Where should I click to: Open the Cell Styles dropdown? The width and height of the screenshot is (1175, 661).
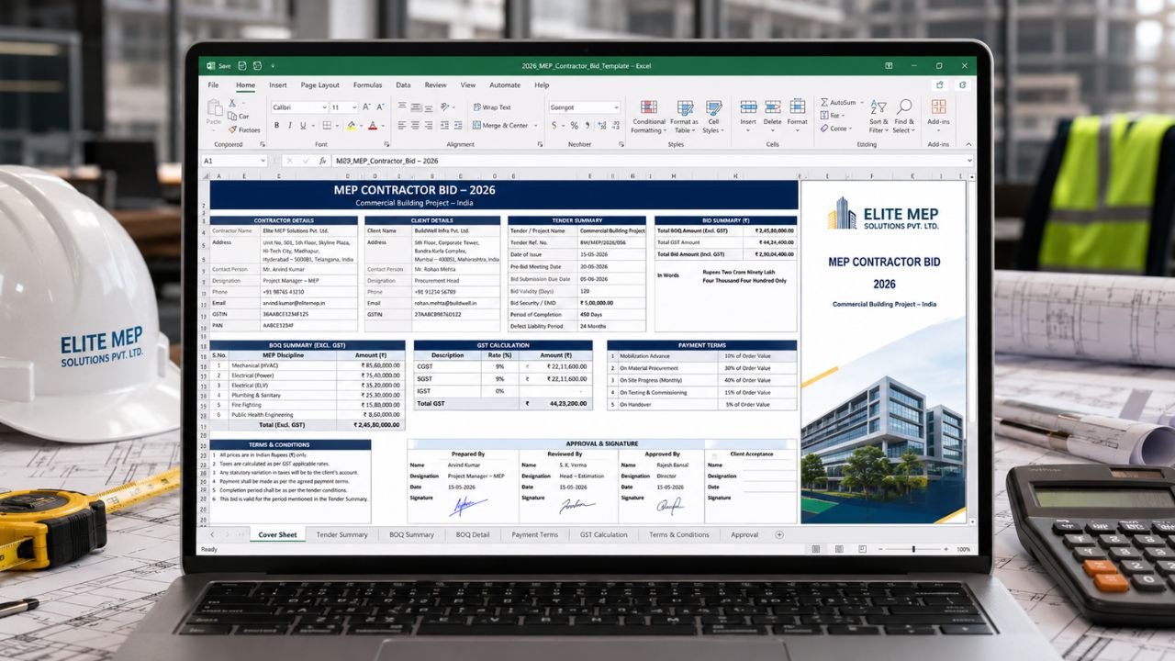[x=713, y=117]
